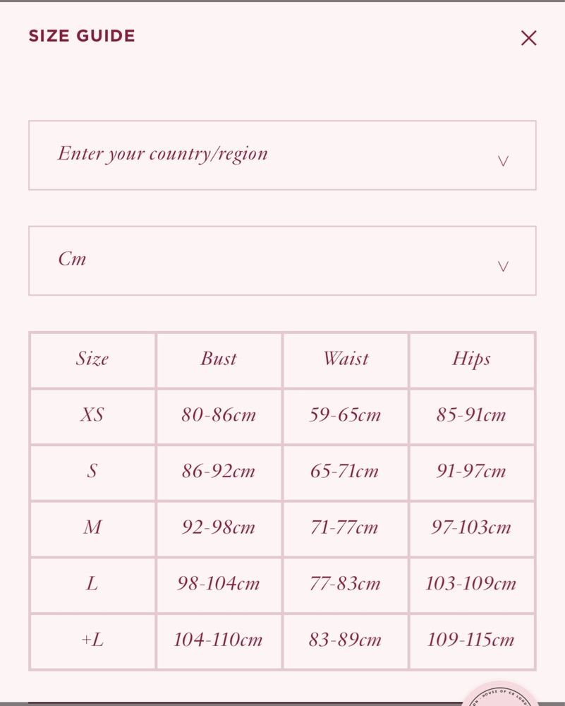
Task: Click the chevron arrow in country/region field
Action: click(503, 161)
